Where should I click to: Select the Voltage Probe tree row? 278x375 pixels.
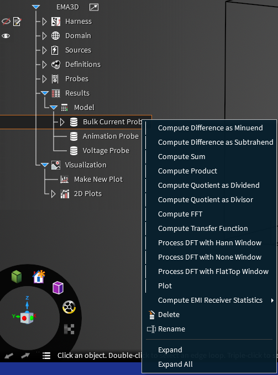pyautogui.click(x=106, y=151)
